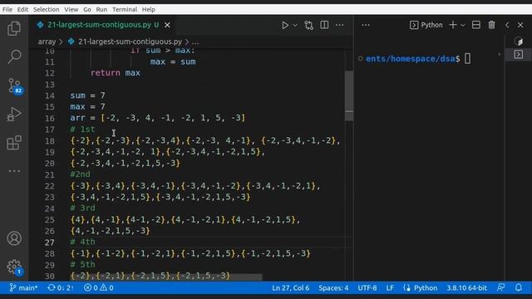Open the feedback icon in status bar
The height and width of the screenshot is (299, 532).
click(500, 288)
